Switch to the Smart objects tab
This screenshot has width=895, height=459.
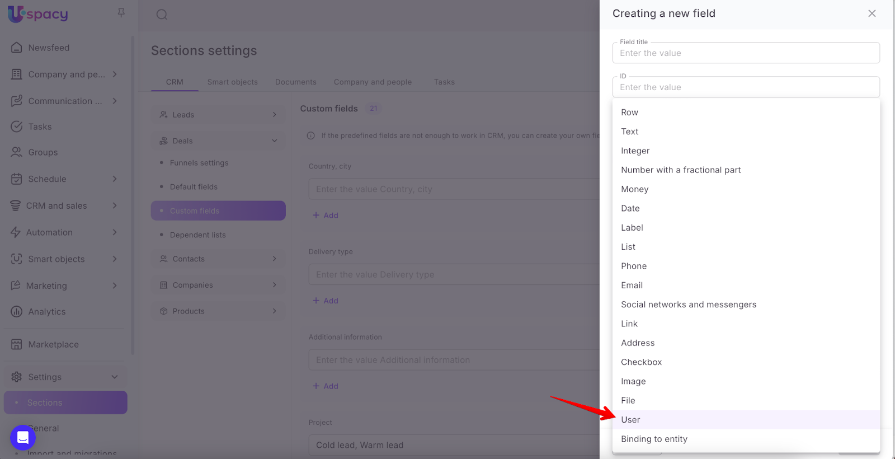tap(232, 82)
